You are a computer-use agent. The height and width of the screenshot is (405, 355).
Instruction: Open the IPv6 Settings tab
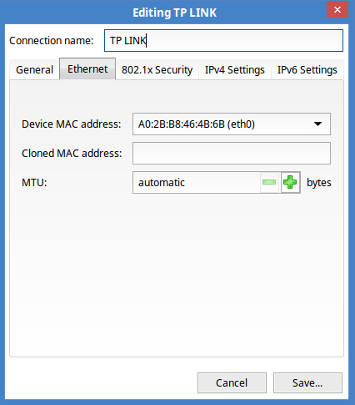(307, 70)
